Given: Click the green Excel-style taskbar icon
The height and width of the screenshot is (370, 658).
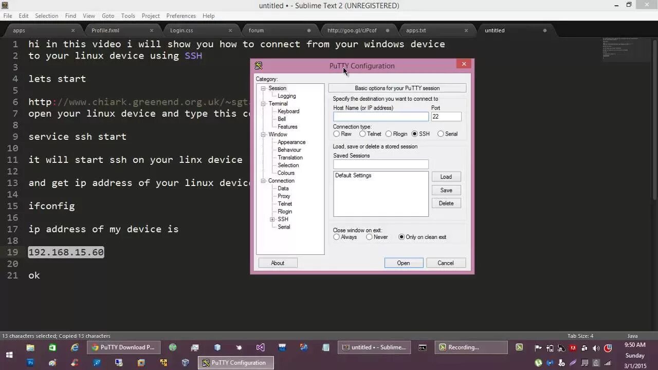Looking at the screenshot, I should tap(52, 347).
